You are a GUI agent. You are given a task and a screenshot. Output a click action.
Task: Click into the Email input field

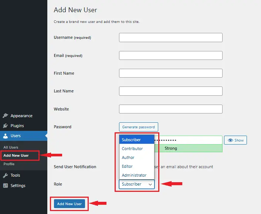pyautogui.click(x=170, y=55)
